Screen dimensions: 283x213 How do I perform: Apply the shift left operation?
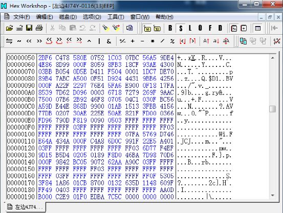pyautogui.click(x=29, y=41)
